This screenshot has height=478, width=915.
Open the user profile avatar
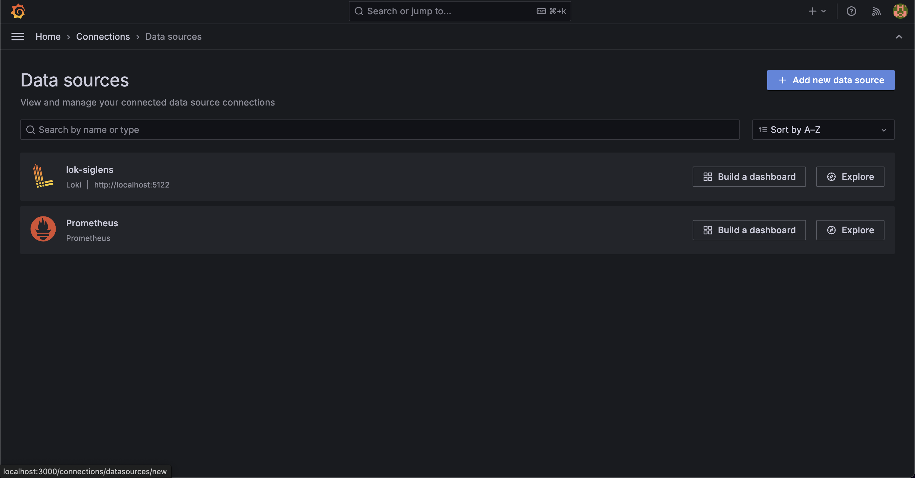pyautogui.click(x=900, y=11)
